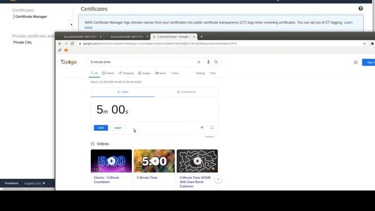
Task: Click the Google logo
Action: [x=69, y=62]
